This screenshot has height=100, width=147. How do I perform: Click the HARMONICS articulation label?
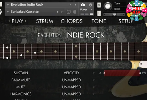(x=21, y=94)
